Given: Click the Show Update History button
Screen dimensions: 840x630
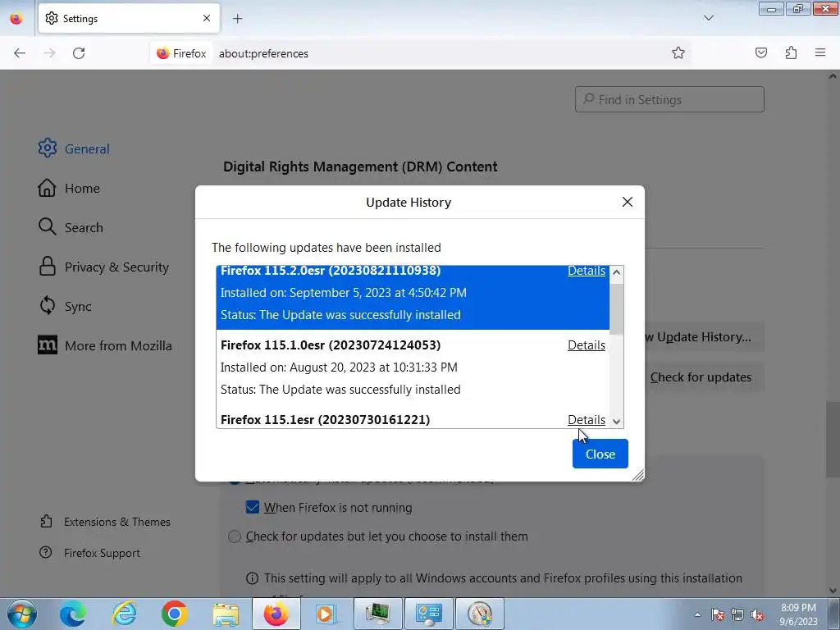Looking at the screenshot, I should point(704,337).
